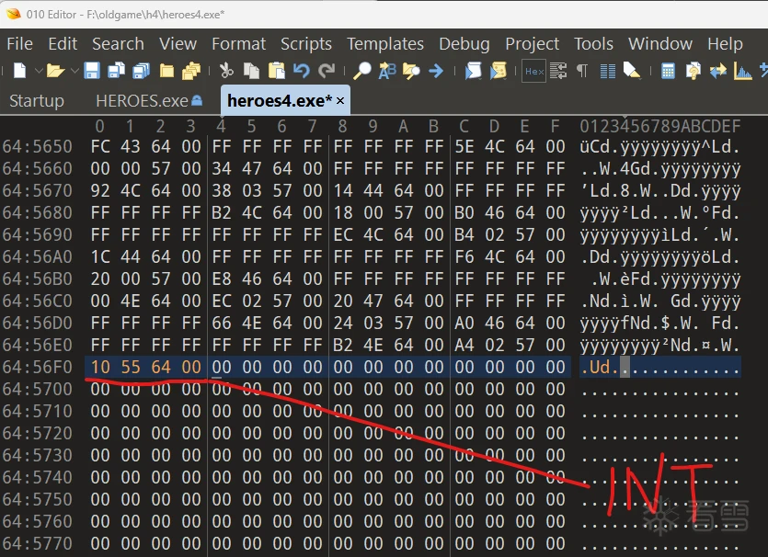Screen dimensions: 768x557
Task: Open the New file dropdown arrow
Action: click(39, 71)
